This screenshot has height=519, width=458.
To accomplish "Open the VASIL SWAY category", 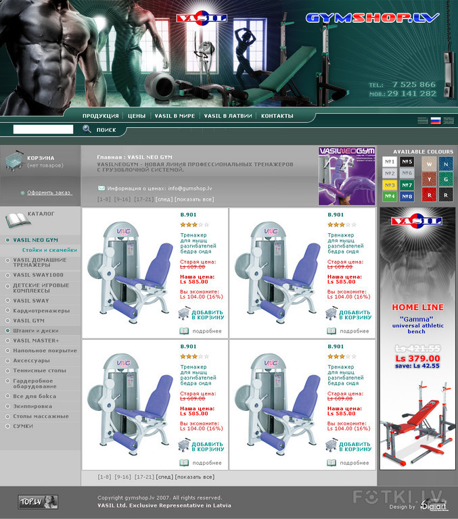I will coord(31,301).
